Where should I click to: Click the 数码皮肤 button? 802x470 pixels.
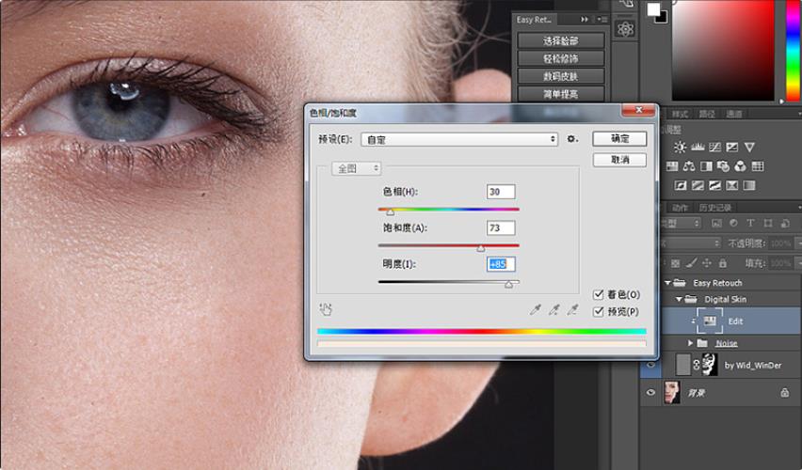[x=561, y=77]
